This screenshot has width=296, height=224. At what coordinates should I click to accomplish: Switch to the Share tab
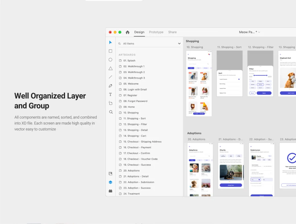pos(172,32)
